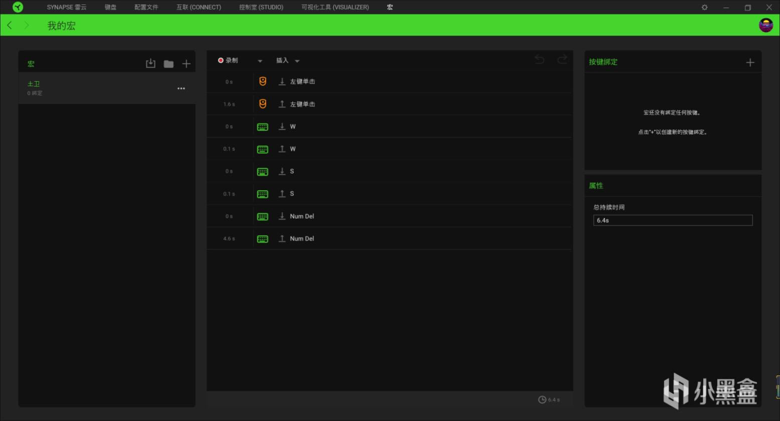Click the back navigation arrow
Viewport: 780px width, 421px height.
[10, 25]
